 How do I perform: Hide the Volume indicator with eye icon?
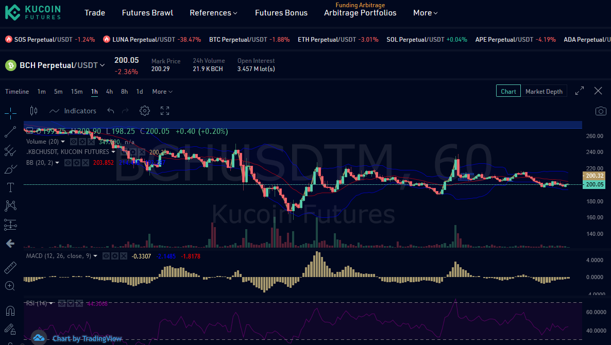point(73,142)
